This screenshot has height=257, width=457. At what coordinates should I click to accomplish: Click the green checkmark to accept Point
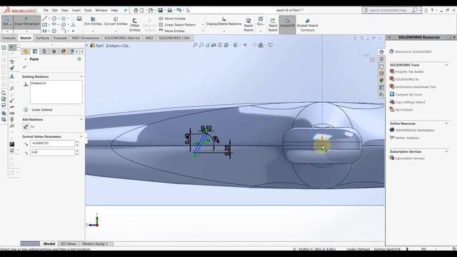[x=24, y=67]
